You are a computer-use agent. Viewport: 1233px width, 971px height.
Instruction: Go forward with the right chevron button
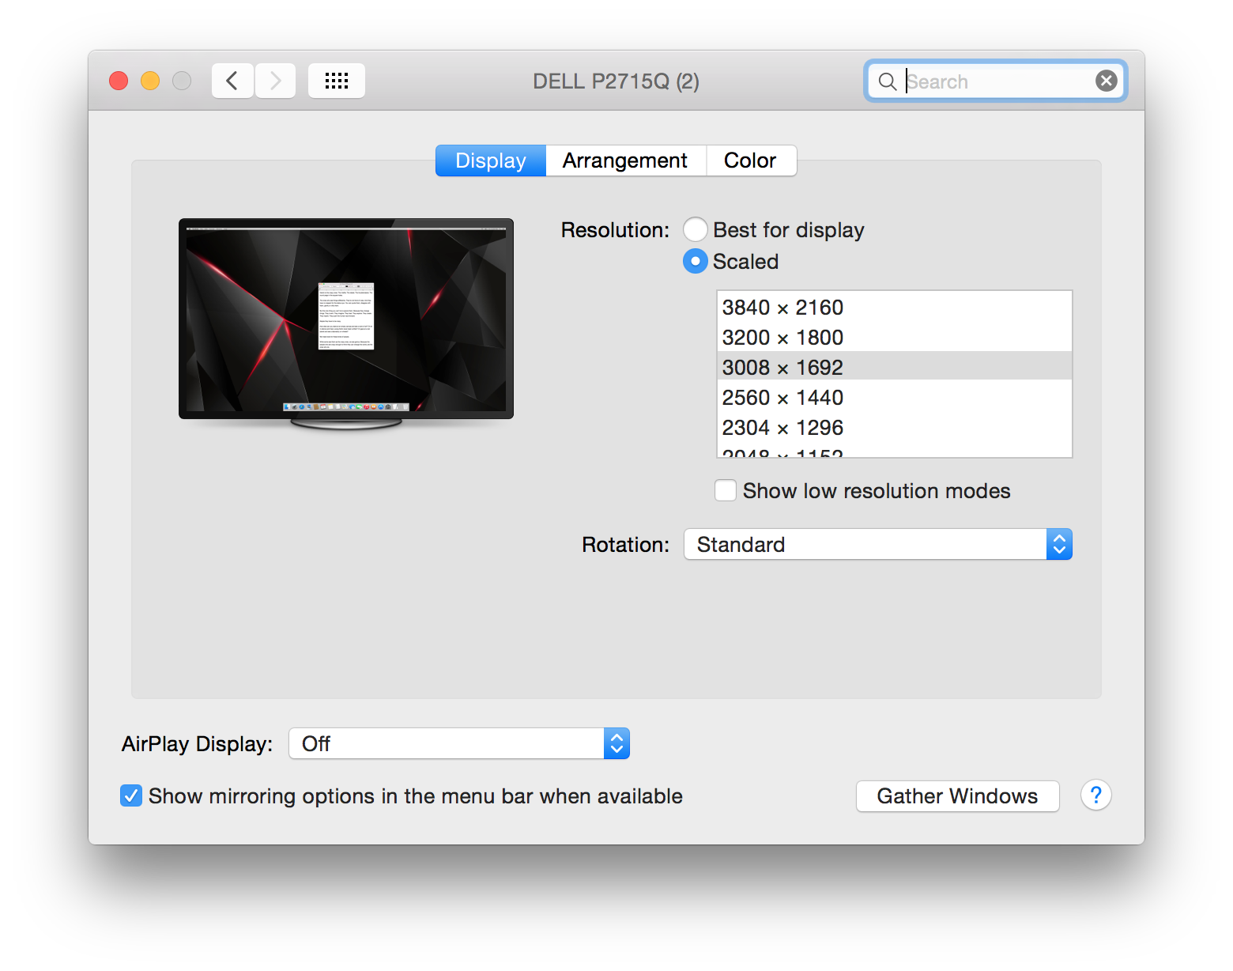point(275,81)
